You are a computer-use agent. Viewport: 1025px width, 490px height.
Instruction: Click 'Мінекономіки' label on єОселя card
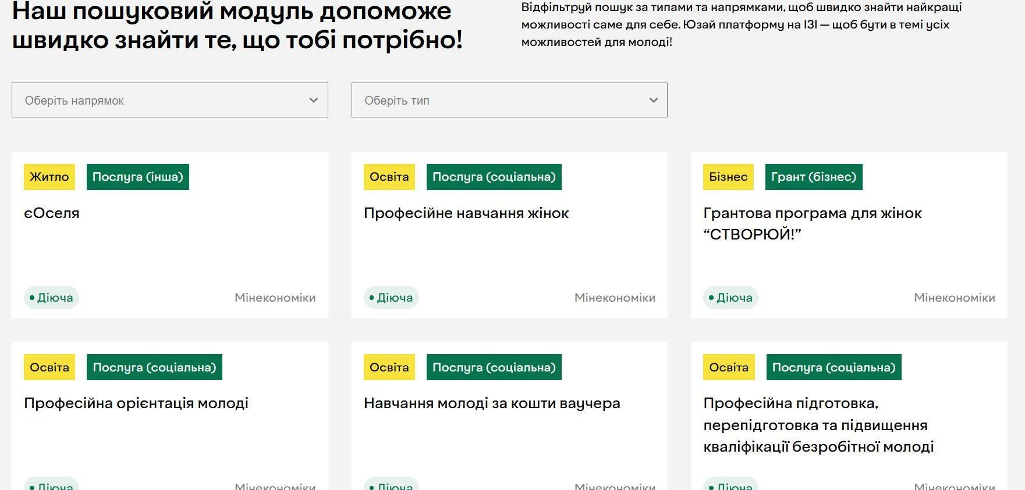275,298
